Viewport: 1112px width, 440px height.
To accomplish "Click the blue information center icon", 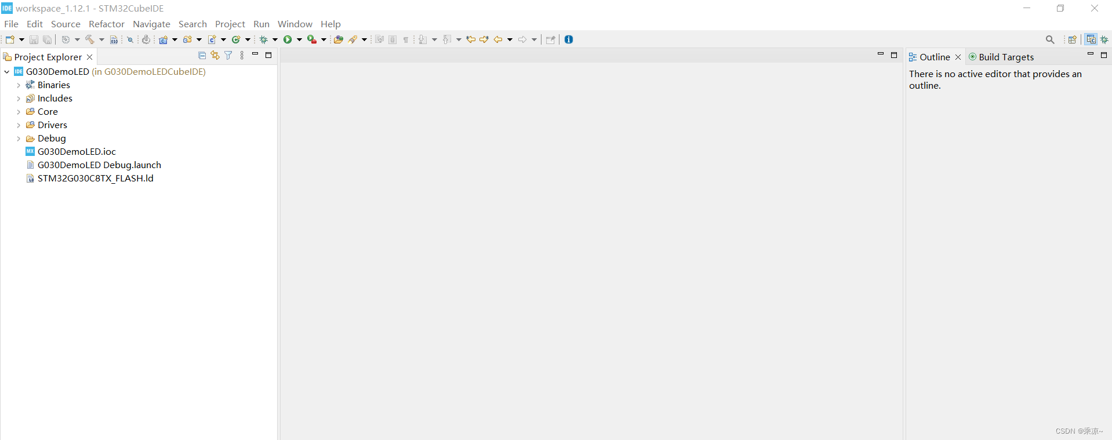I will tap(569, 39).
